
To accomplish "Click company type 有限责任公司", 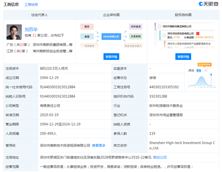I will [x=50, y=106].
